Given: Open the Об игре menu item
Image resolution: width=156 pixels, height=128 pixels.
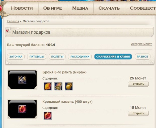Looking at the screenshot, I should (x=53, y=8).
